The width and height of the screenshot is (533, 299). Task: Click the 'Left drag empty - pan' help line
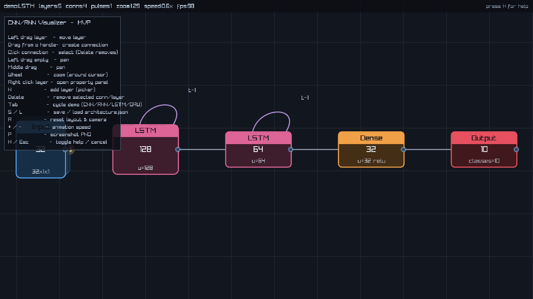coord(38,60)
